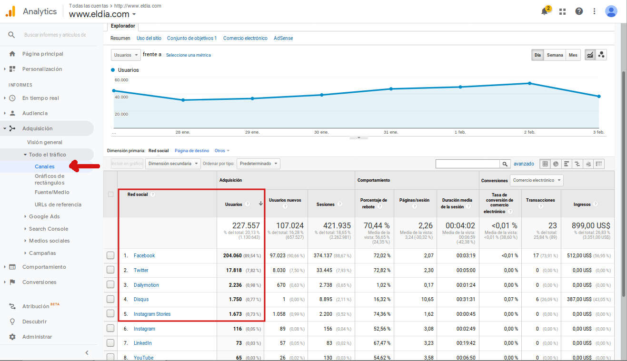Open Fuente/Medio in the sidebar

point(52,192)
